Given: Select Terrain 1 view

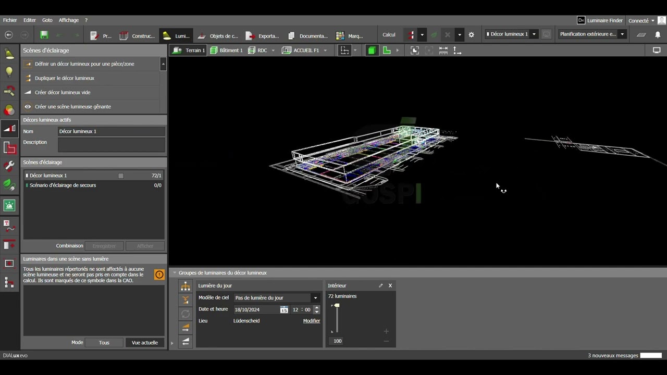Looking at the screenshot, I should click(x=189, y=51).
